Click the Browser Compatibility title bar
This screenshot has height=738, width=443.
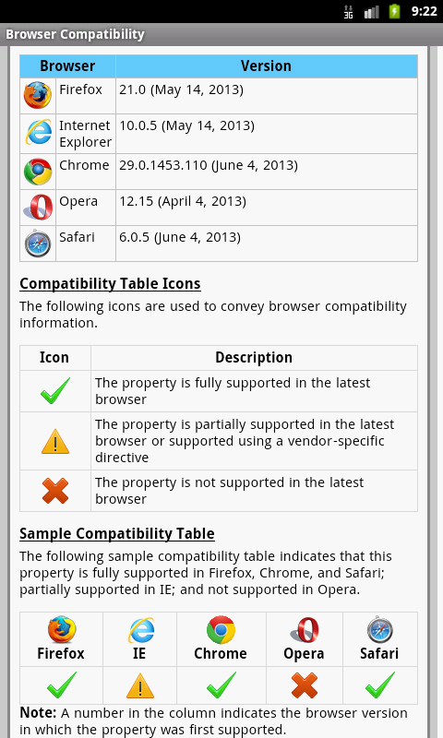point(221,34)
